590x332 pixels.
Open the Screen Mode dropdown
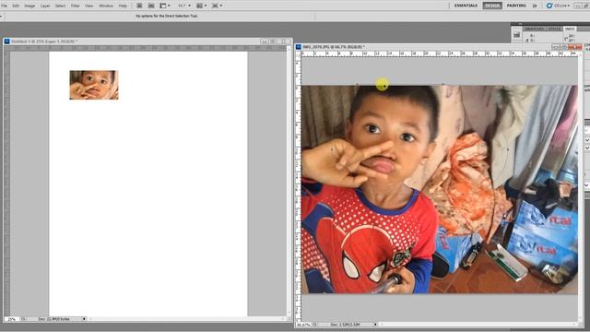(217, 6)
